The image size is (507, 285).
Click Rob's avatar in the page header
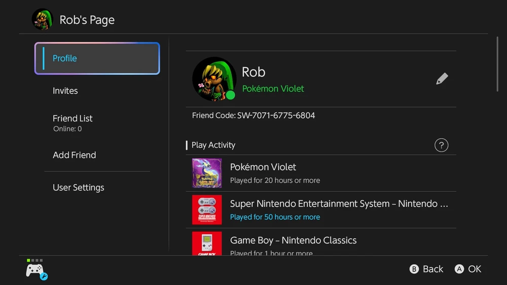coord(43,19)
